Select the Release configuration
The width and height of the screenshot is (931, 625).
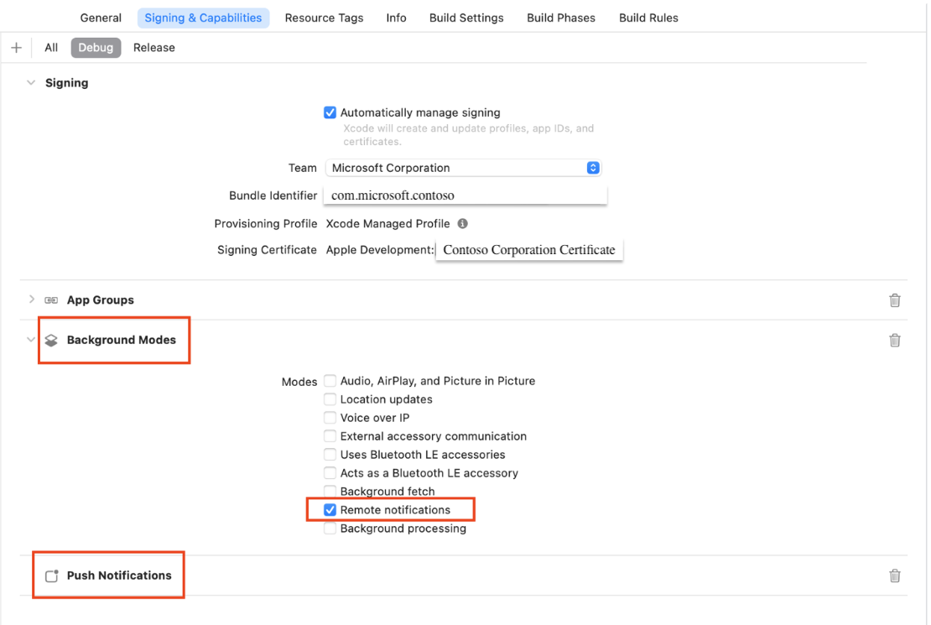point(153,47)
